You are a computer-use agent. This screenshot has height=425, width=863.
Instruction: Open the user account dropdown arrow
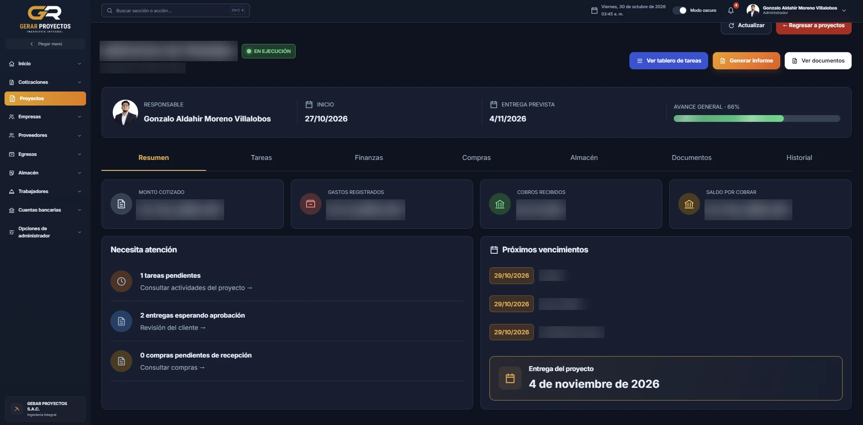point(844,10)
